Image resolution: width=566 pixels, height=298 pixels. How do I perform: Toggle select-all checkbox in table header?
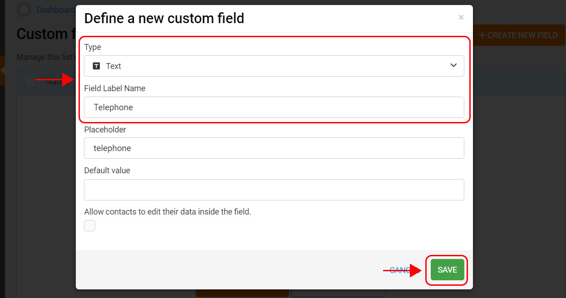pyautogui.click(x=30, y=81)
